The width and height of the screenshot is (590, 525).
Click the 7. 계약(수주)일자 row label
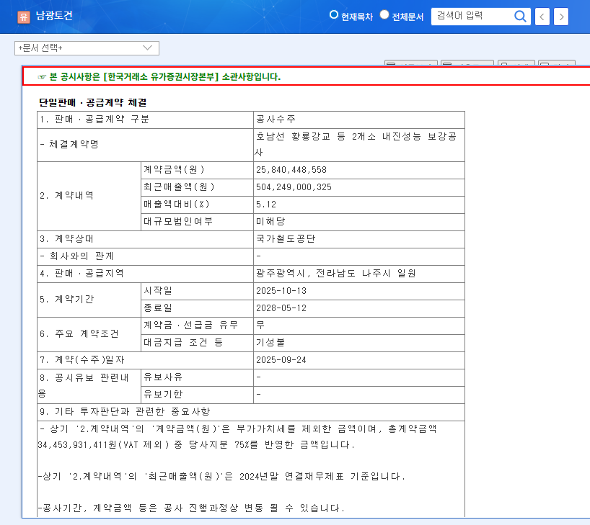[x=145, y=360]
